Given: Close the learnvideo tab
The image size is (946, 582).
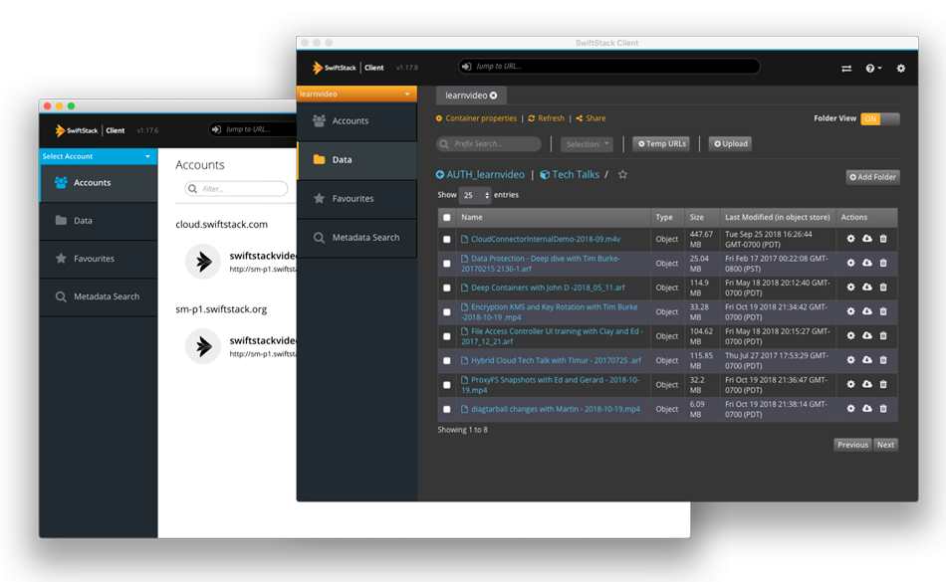Looking at the screenshot, I should (x=494, y=96).
